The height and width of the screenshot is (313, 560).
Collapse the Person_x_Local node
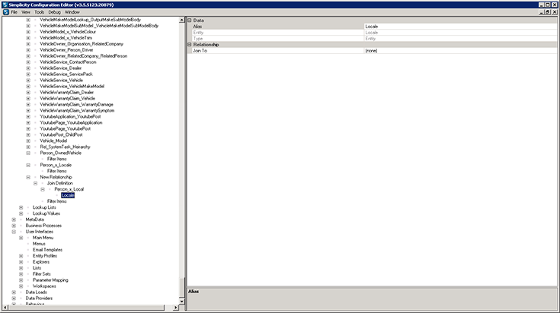coord(43,189)
